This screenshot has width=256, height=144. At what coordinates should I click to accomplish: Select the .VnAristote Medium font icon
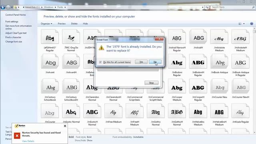click(x=219, y=37)
